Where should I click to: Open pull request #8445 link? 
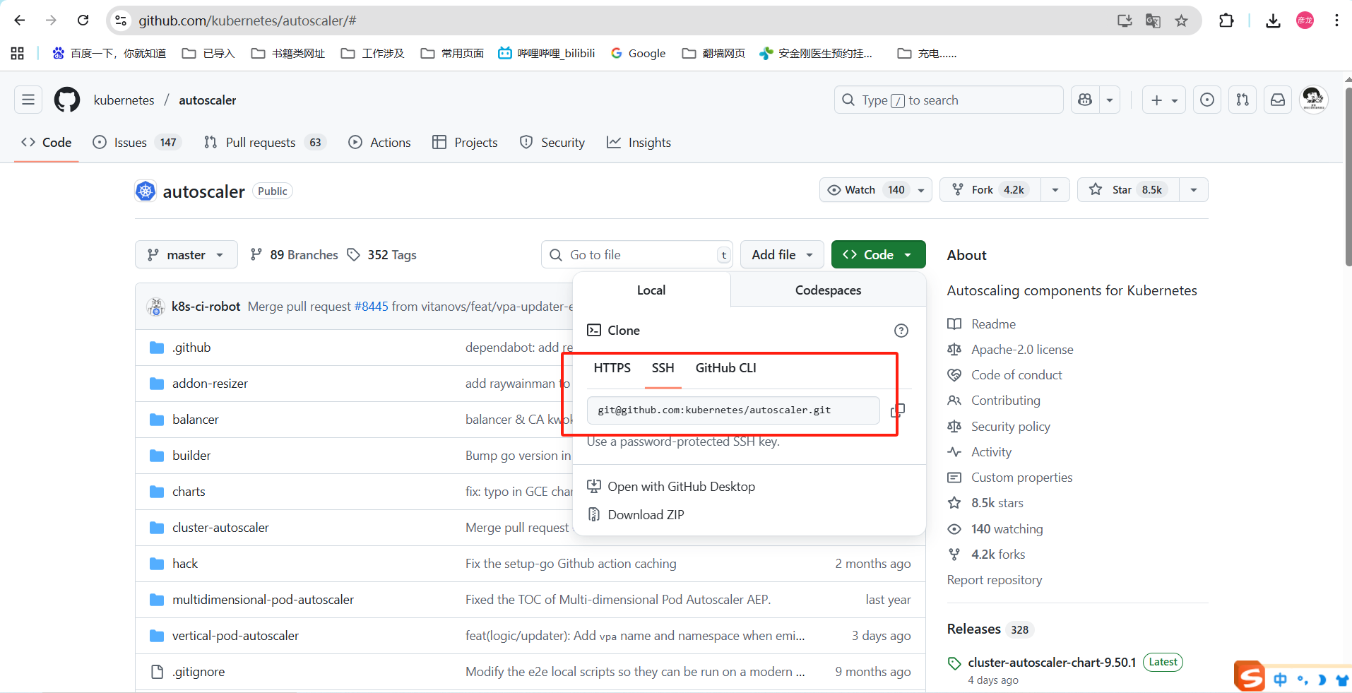pyautogui.click(x=372, y=307)
